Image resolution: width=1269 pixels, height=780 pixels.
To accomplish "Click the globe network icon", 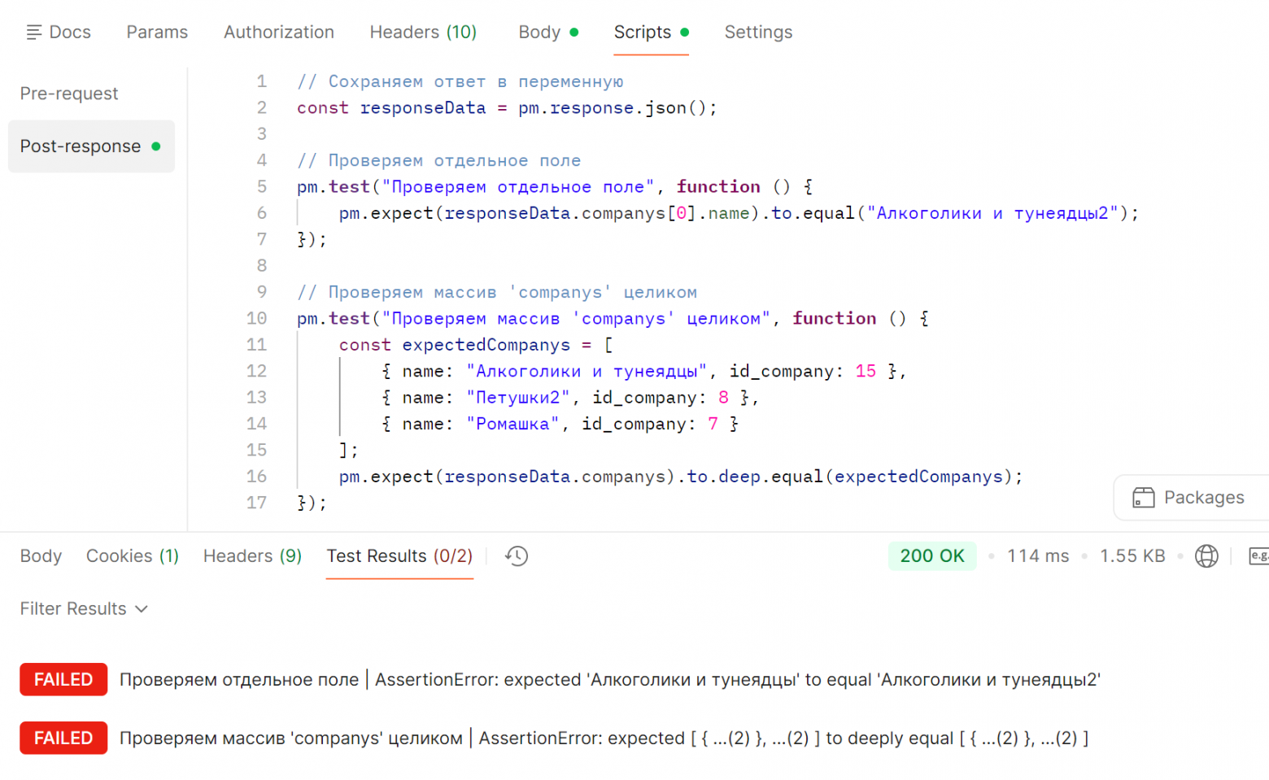I will [1206, 556].
